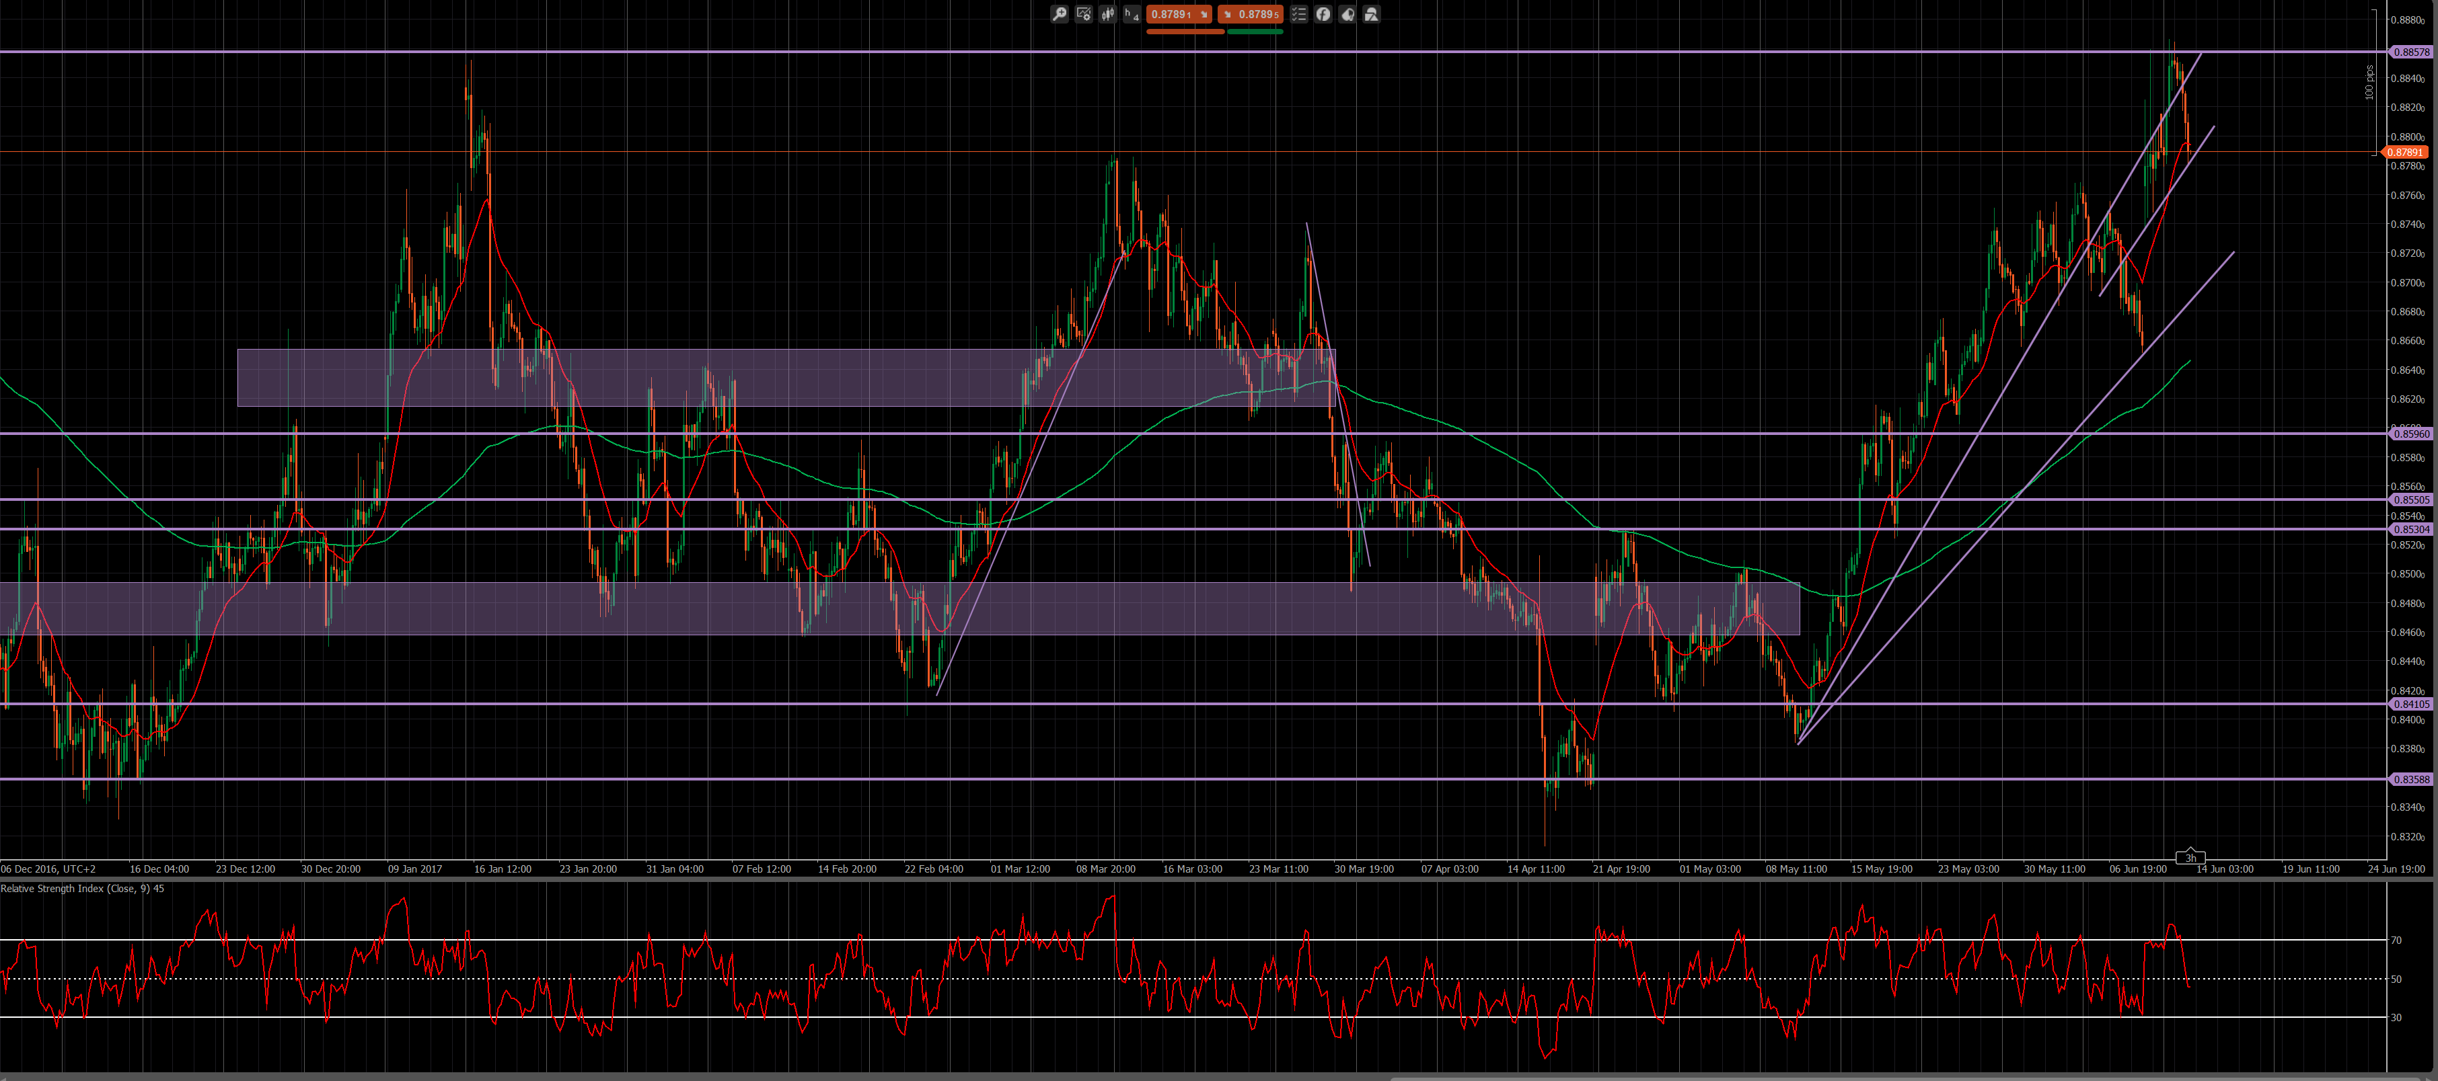Open the shapes drawing tools icon
The width and height of the screenshot is (2438, 1081).
coord(1371,14)
